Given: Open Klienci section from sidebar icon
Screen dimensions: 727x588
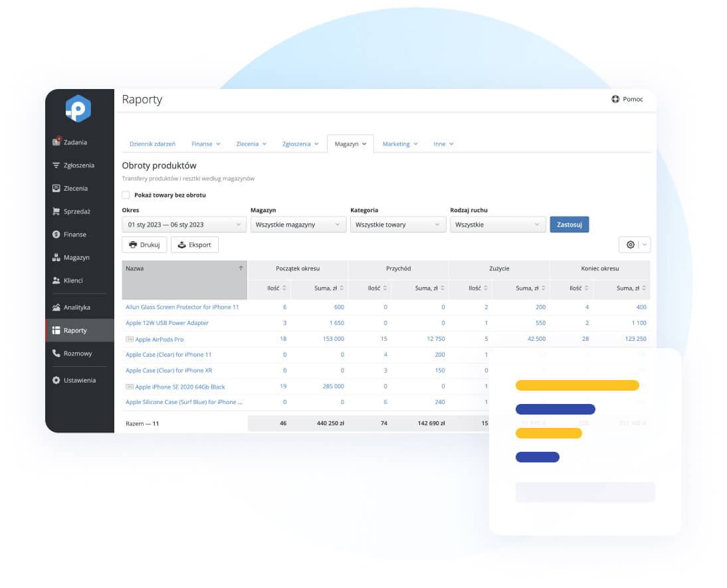Looking at the screenshot, I should point(56,280).
